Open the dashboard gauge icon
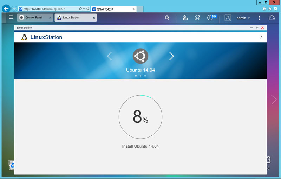The image size is (281, 179). (x=272, y=18)
